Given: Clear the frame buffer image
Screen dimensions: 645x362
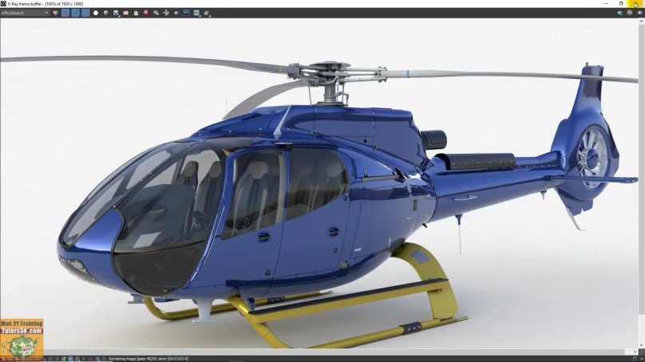Looking at the screenshot, I should pyautogui.click(x=136, y=14).
